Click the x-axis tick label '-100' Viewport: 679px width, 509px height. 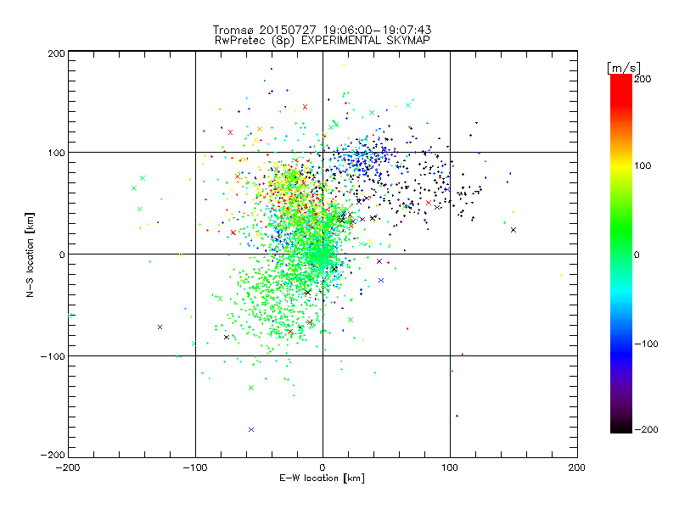coord(195,468)
